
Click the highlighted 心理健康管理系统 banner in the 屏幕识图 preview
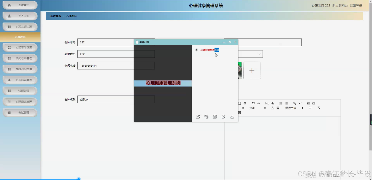pos(163,83)
